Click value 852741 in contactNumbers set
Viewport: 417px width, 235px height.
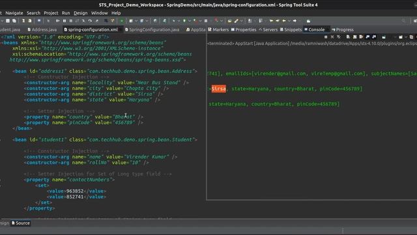pos(75,196)
